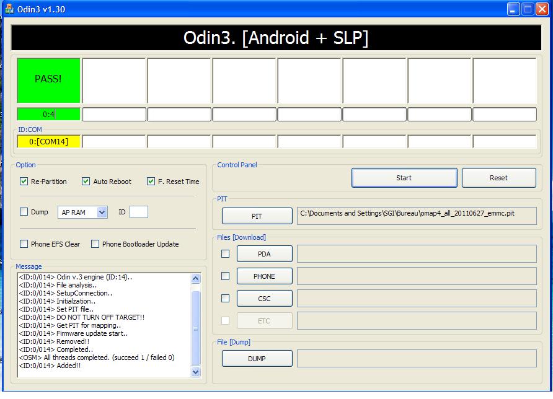The image size is (553, 399).
Task: Click the Odin3 title bar app icon
Action: 9,9
